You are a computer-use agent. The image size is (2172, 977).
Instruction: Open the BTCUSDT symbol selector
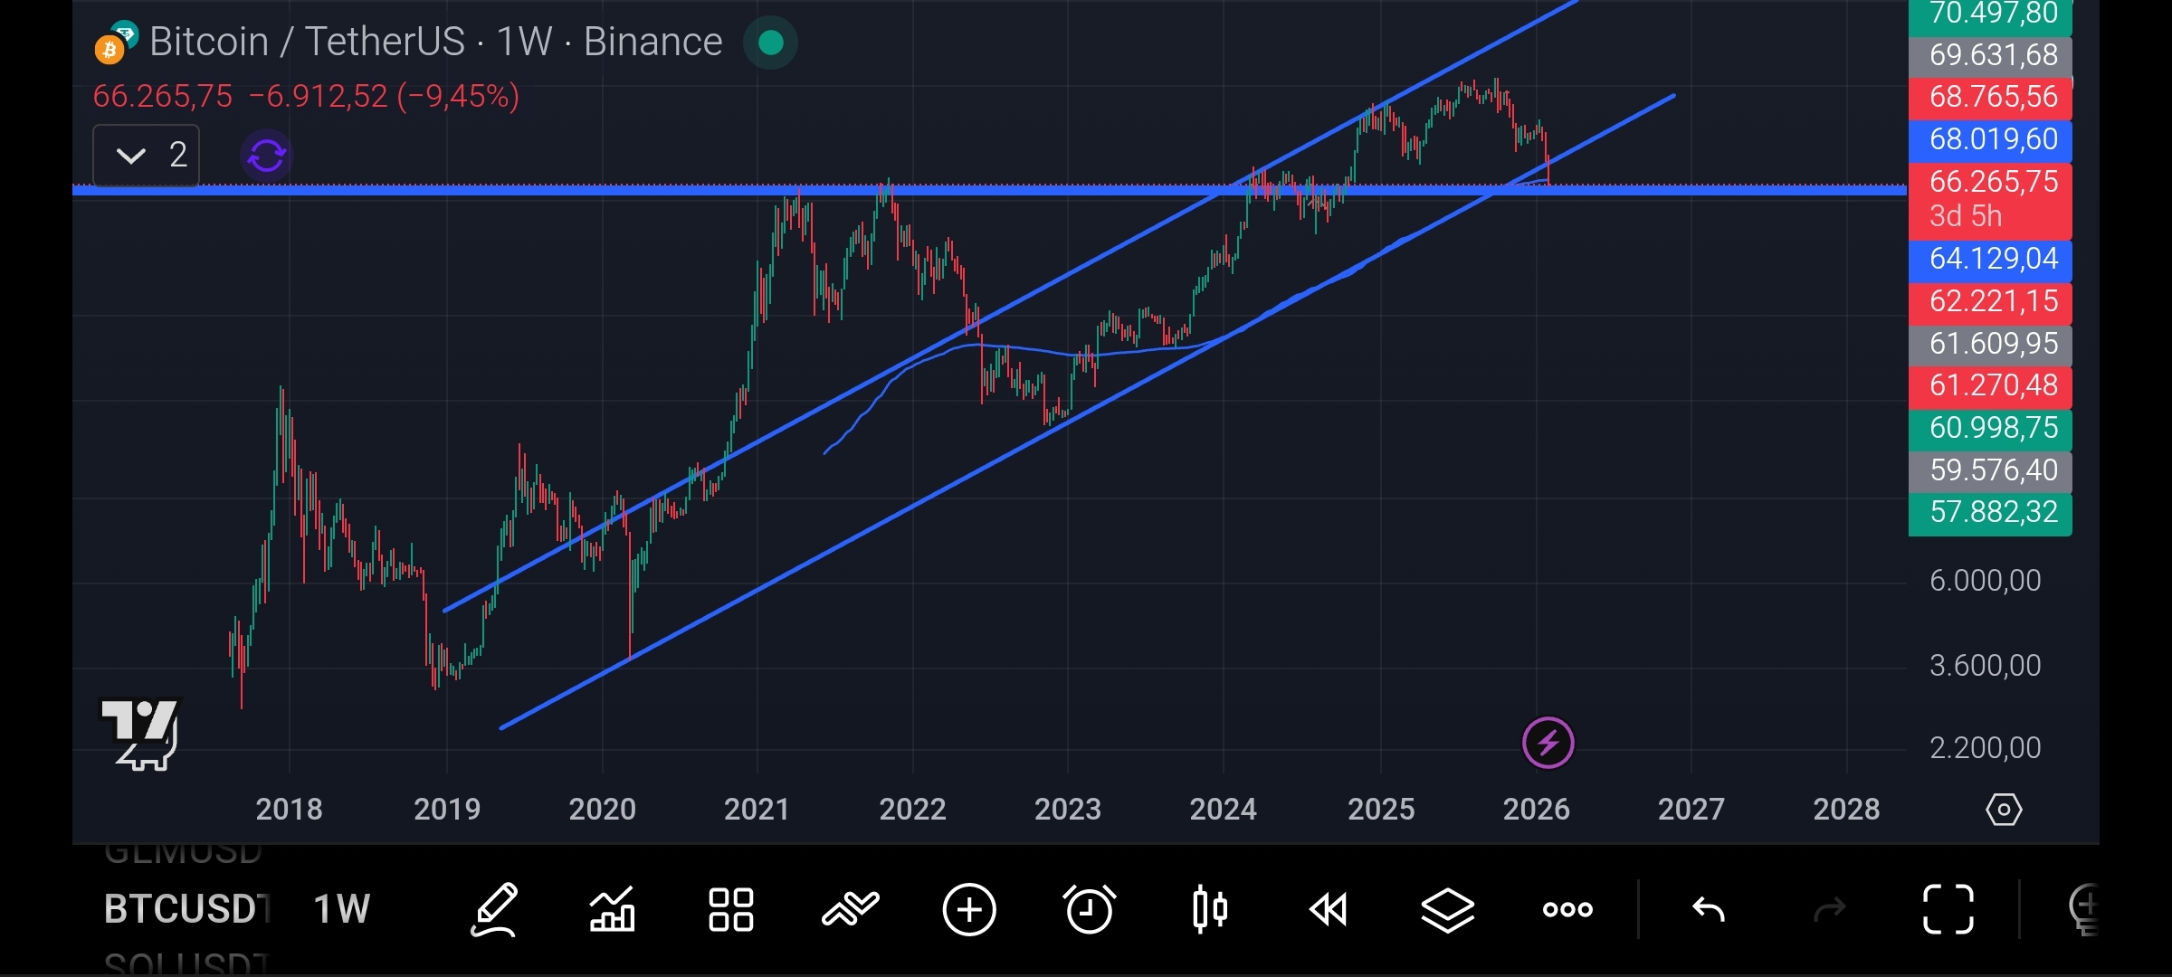187,909
